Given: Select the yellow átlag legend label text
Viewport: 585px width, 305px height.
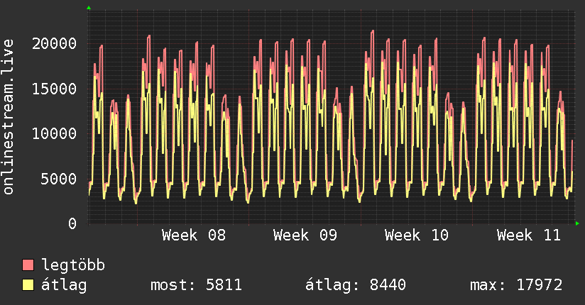Looking at the screenshot, I should click(x=64, y=285).
